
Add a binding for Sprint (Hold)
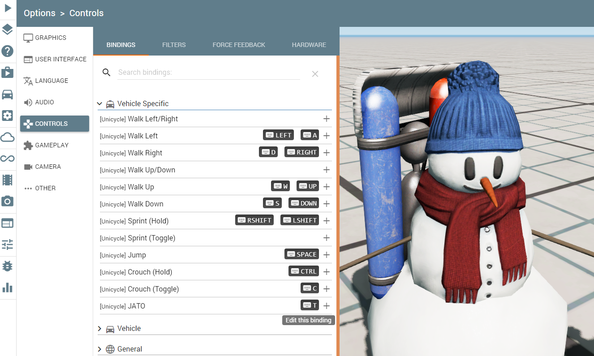[x=327, y=221]
